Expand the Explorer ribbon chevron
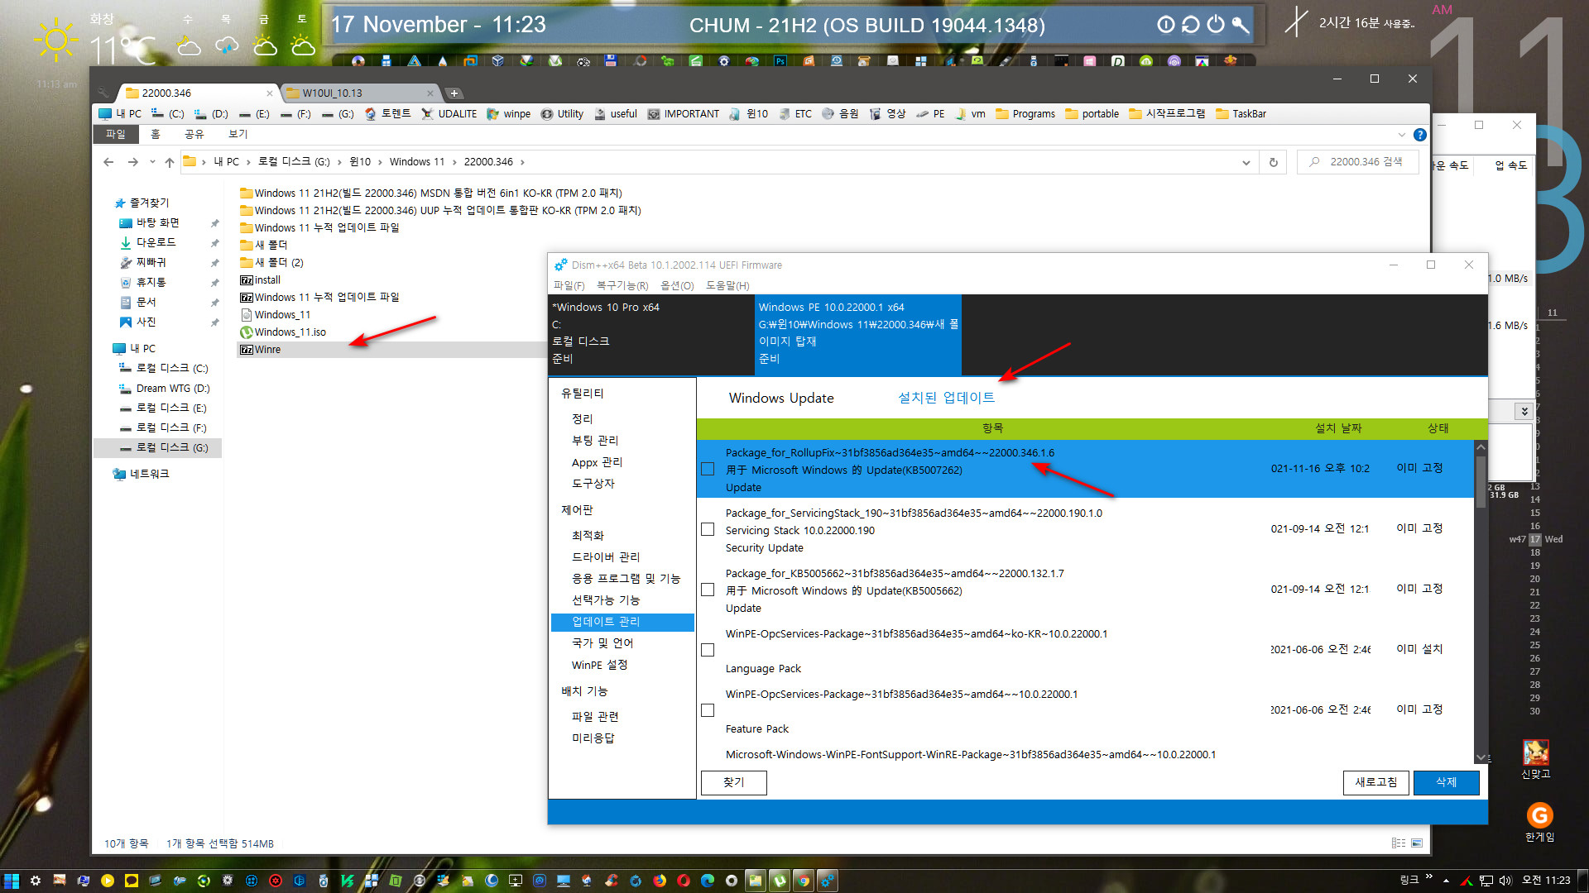 coord(1401,135)
